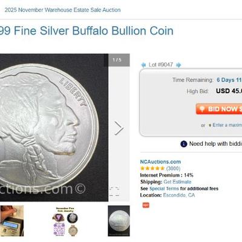Screen dimensions: 242x242
Task: Go to next lot arrow
Action: (x=178, y=65)
